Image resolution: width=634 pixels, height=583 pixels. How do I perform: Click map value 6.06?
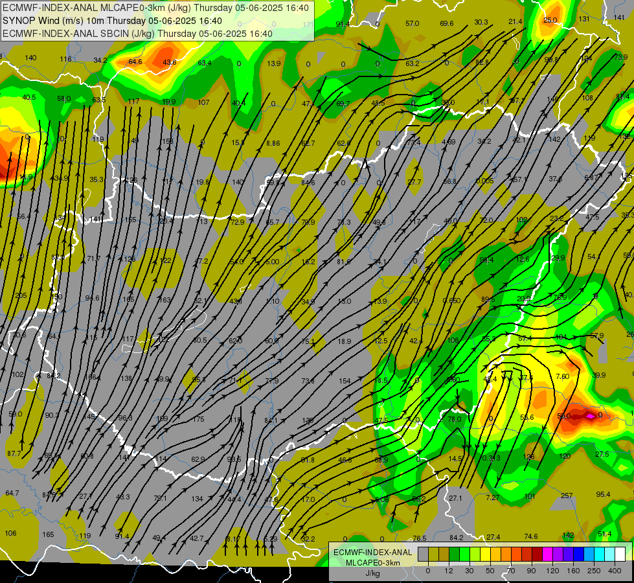(x=382, y=499)
